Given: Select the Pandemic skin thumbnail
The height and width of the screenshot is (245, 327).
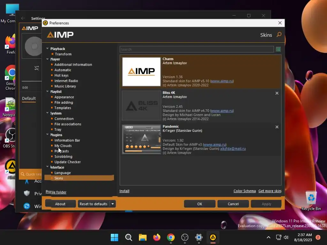Looking at the screenshot, I should coord(141,139).
